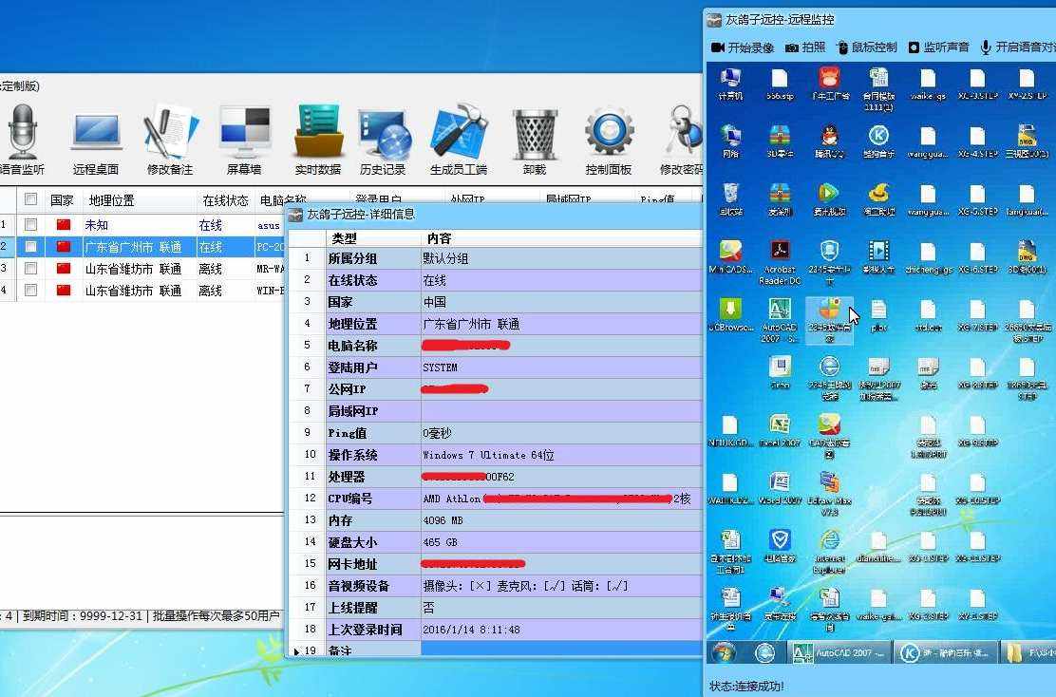The width and height of the screenshot is (1056, 697).
Task: Click the 生成员工端 build client hammer icon
Action: click(x=459, y=141)
